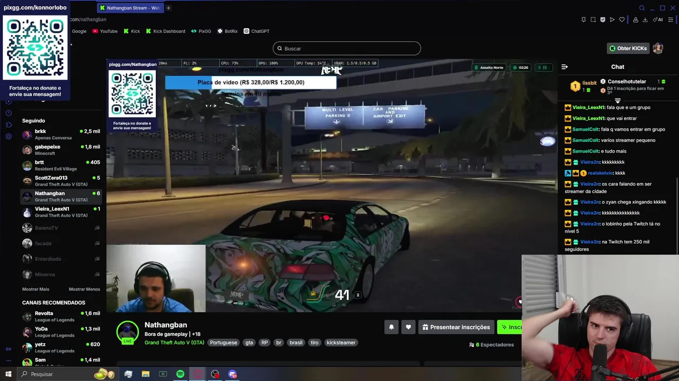This screenshot has height=381, width=679.
Task: Open ChatGPT bookmark
Action: tap(257, 31)
